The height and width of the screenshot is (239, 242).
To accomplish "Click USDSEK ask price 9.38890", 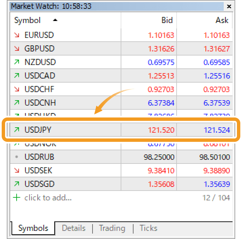I will point(217,171).
